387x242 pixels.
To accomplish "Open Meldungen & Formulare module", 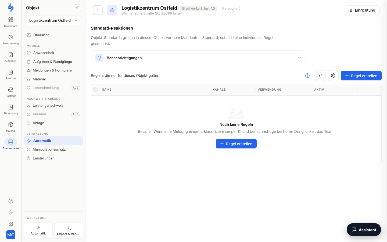I will 53,70.
